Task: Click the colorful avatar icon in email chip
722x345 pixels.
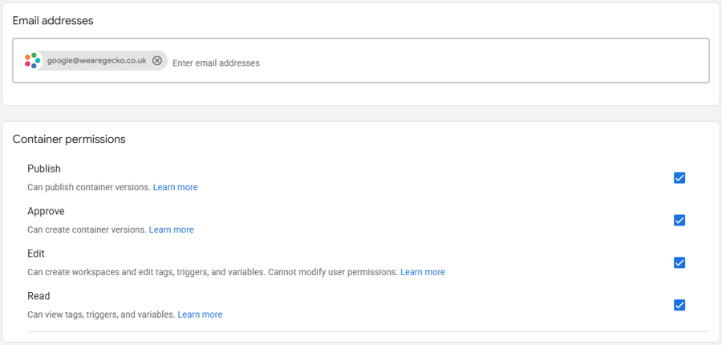Action: pyautogui.click(x=32, y=61)
